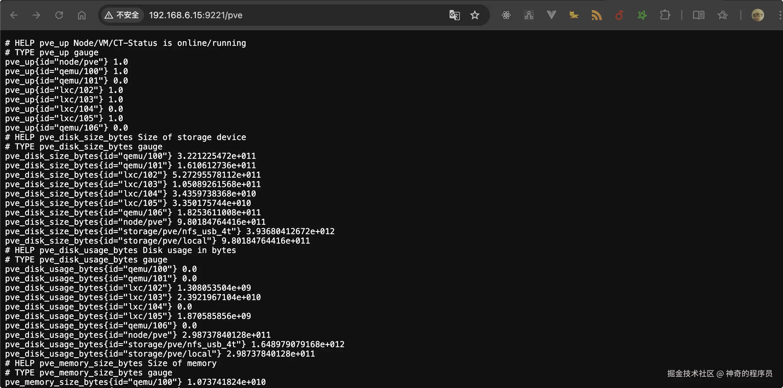The width and height of the screenshot is (783, 388).
Task: Open the orange RSS feed extension
Action: [597, 15]
